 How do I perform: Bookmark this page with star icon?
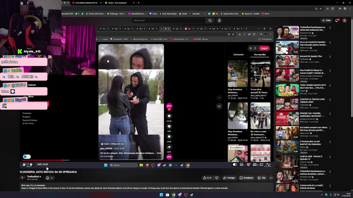(x=321, y=9)
